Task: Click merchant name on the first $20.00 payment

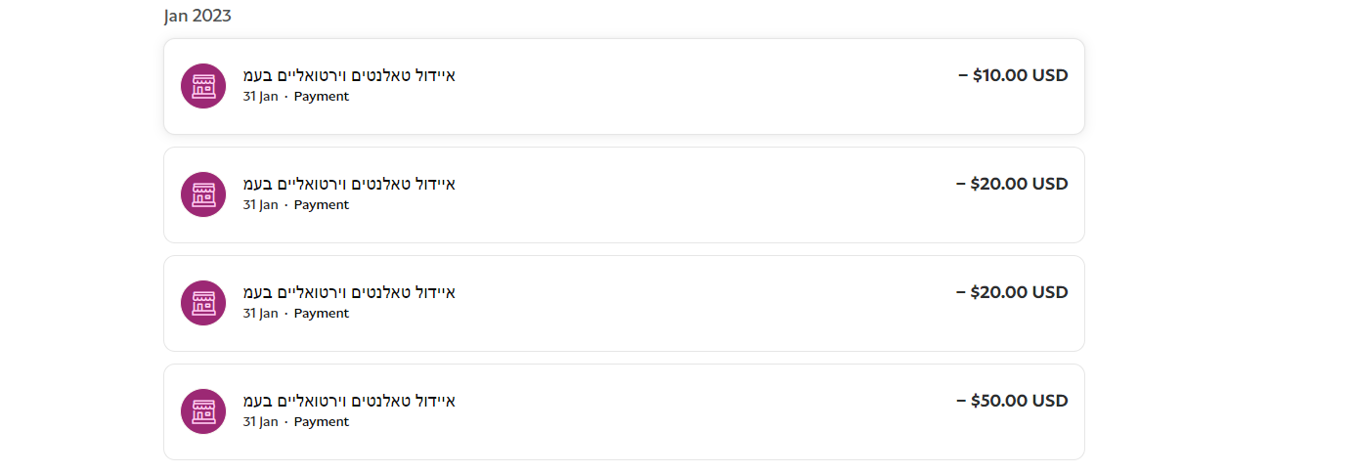Action: 349,184
